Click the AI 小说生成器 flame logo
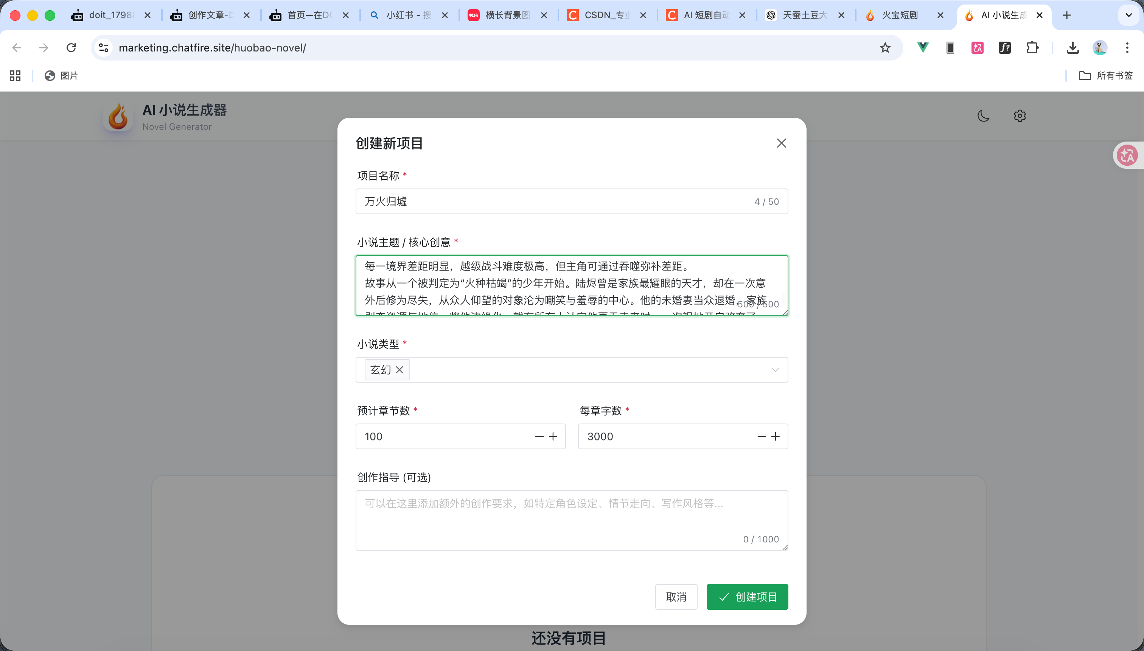1144x651 pixels. (x=118, y=116)
